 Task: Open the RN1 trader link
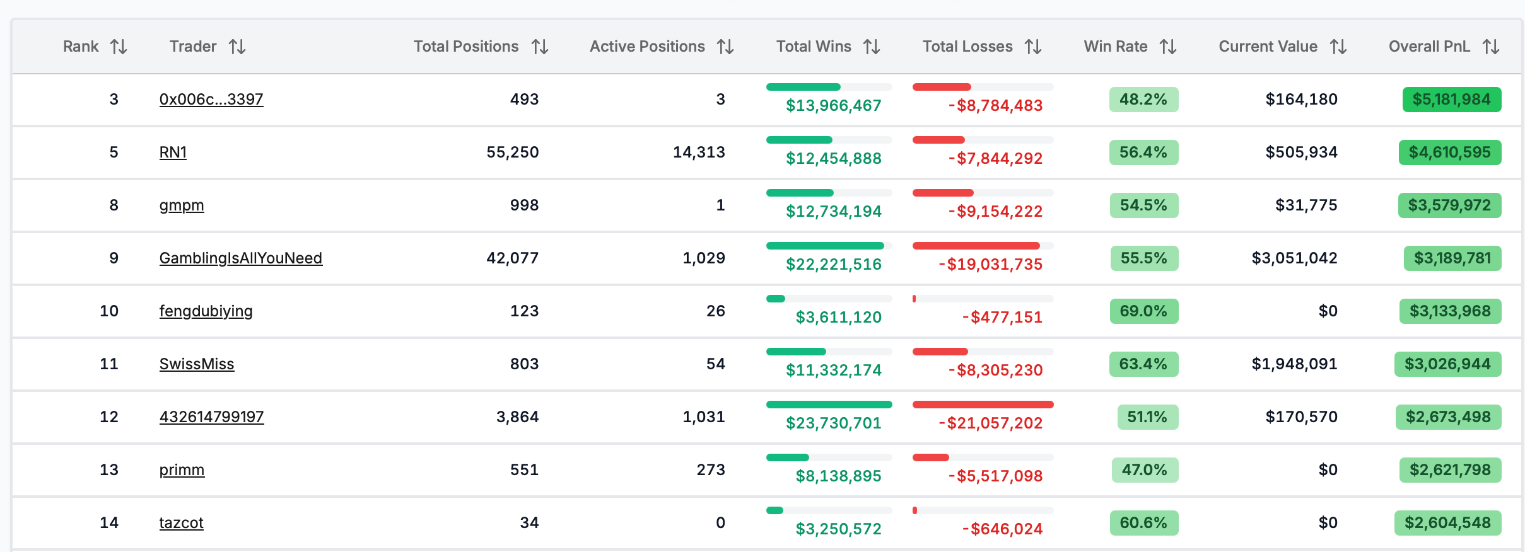pos(173,152)
